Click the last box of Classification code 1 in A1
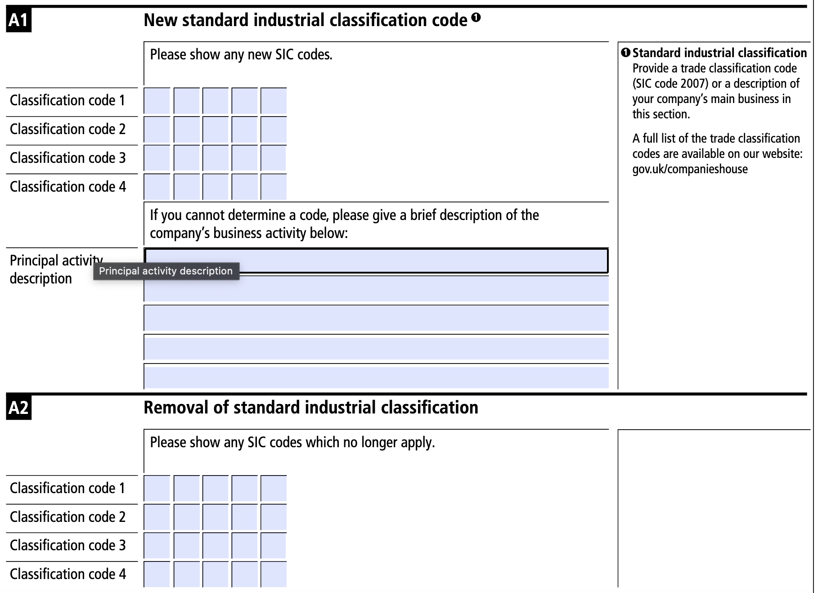This screenshot has height=593, width=818. tap(273, 101)
